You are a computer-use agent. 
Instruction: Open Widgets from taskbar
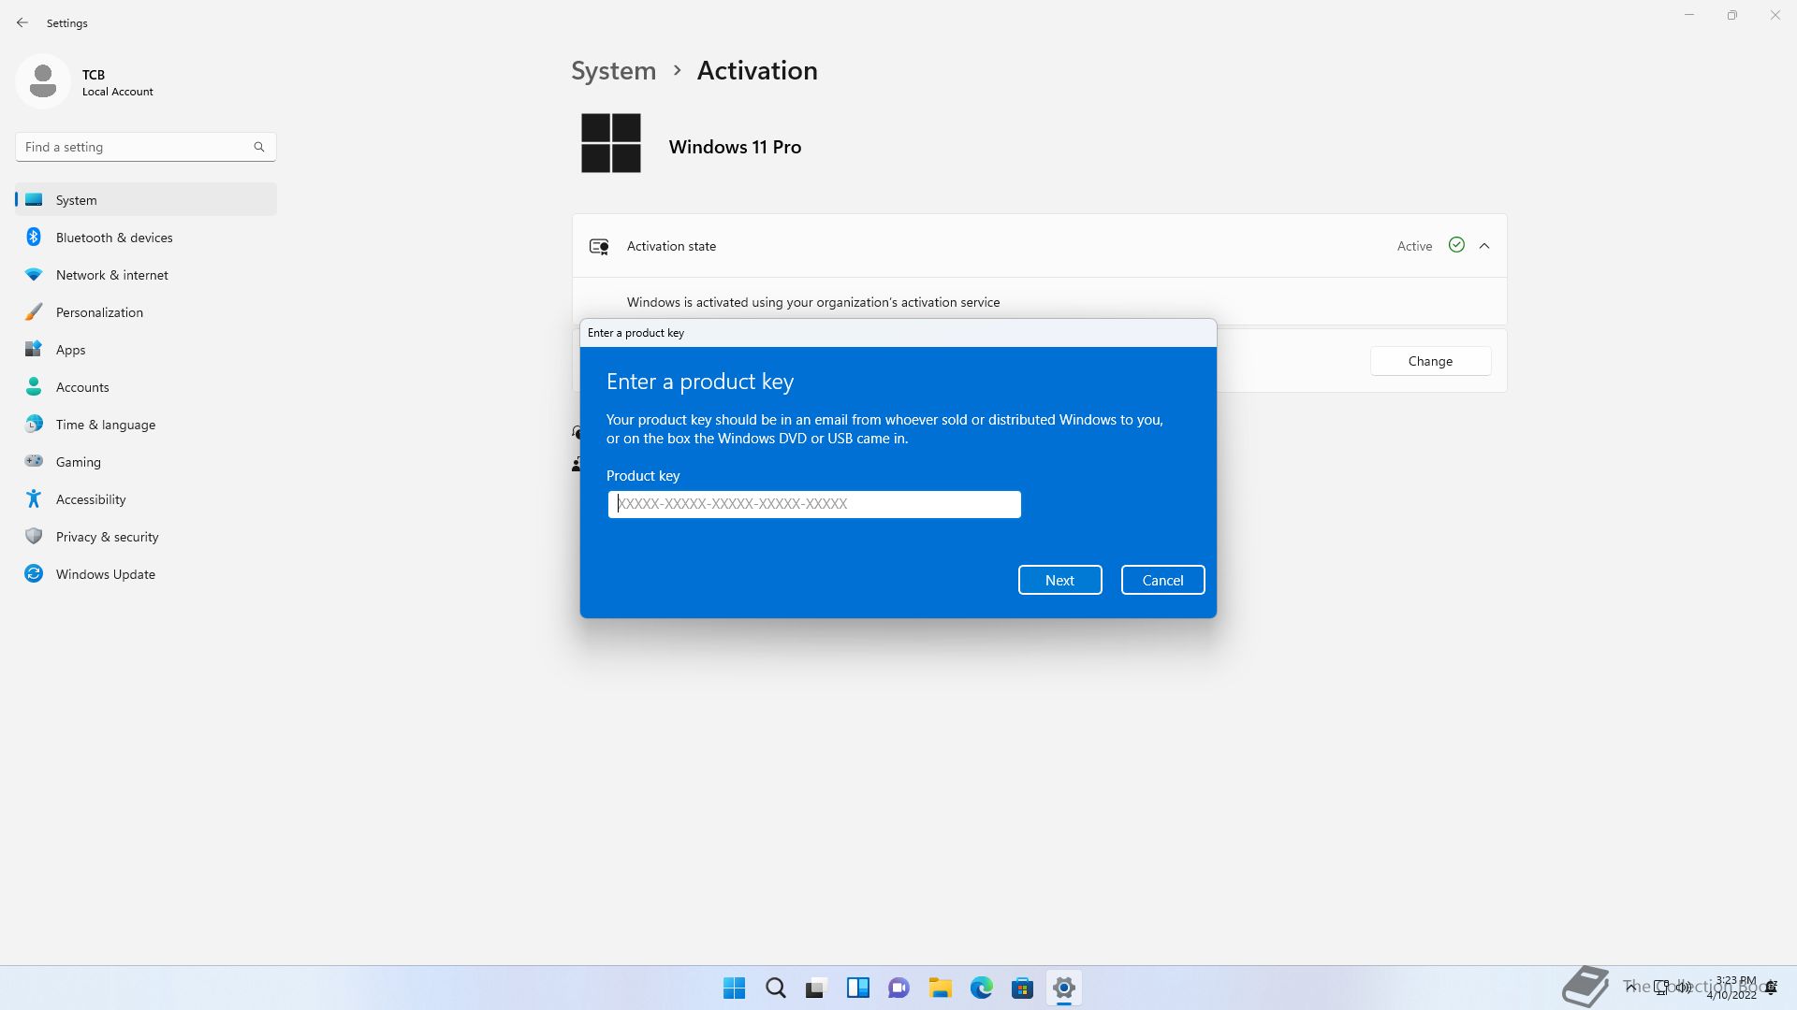(x=857, y=988)
